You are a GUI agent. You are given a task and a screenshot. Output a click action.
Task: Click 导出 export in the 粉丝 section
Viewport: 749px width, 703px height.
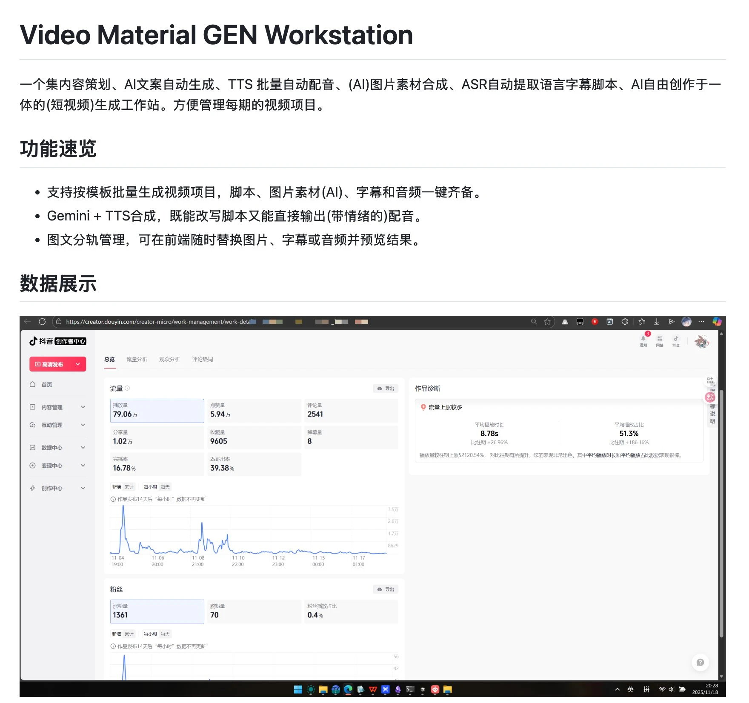[x=386, y=589]
